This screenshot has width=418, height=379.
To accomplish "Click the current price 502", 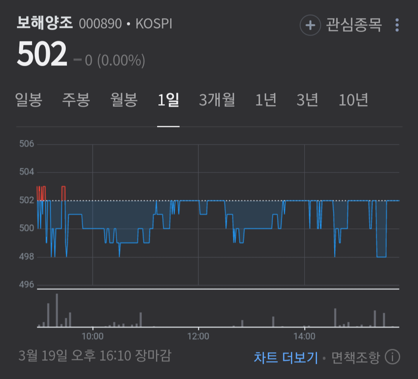I will pyautogui.click(x=42, y=53).
